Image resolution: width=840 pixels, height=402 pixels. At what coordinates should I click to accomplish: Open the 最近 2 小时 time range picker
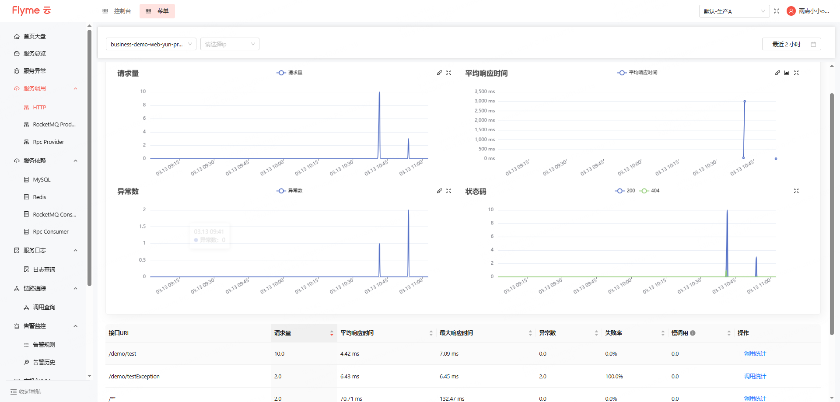[791, 44]
